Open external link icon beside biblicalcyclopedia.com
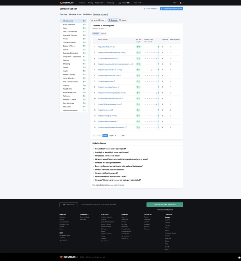Viewport: 241px width, 261px height. click(x=125, y=93)
